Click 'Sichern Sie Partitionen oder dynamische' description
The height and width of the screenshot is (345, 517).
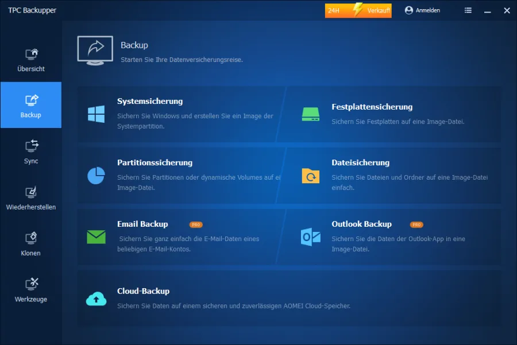199,182
